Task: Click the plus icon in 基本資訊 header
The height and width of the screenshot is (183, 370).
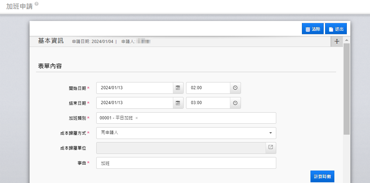Action: (337, 41)
